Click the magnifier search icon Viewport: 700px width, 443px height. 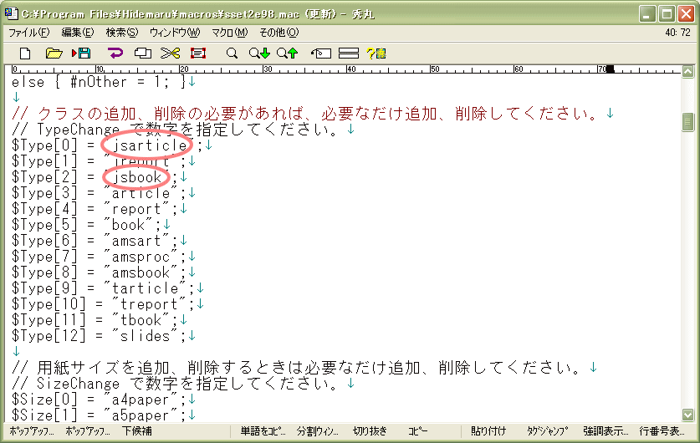232,53
